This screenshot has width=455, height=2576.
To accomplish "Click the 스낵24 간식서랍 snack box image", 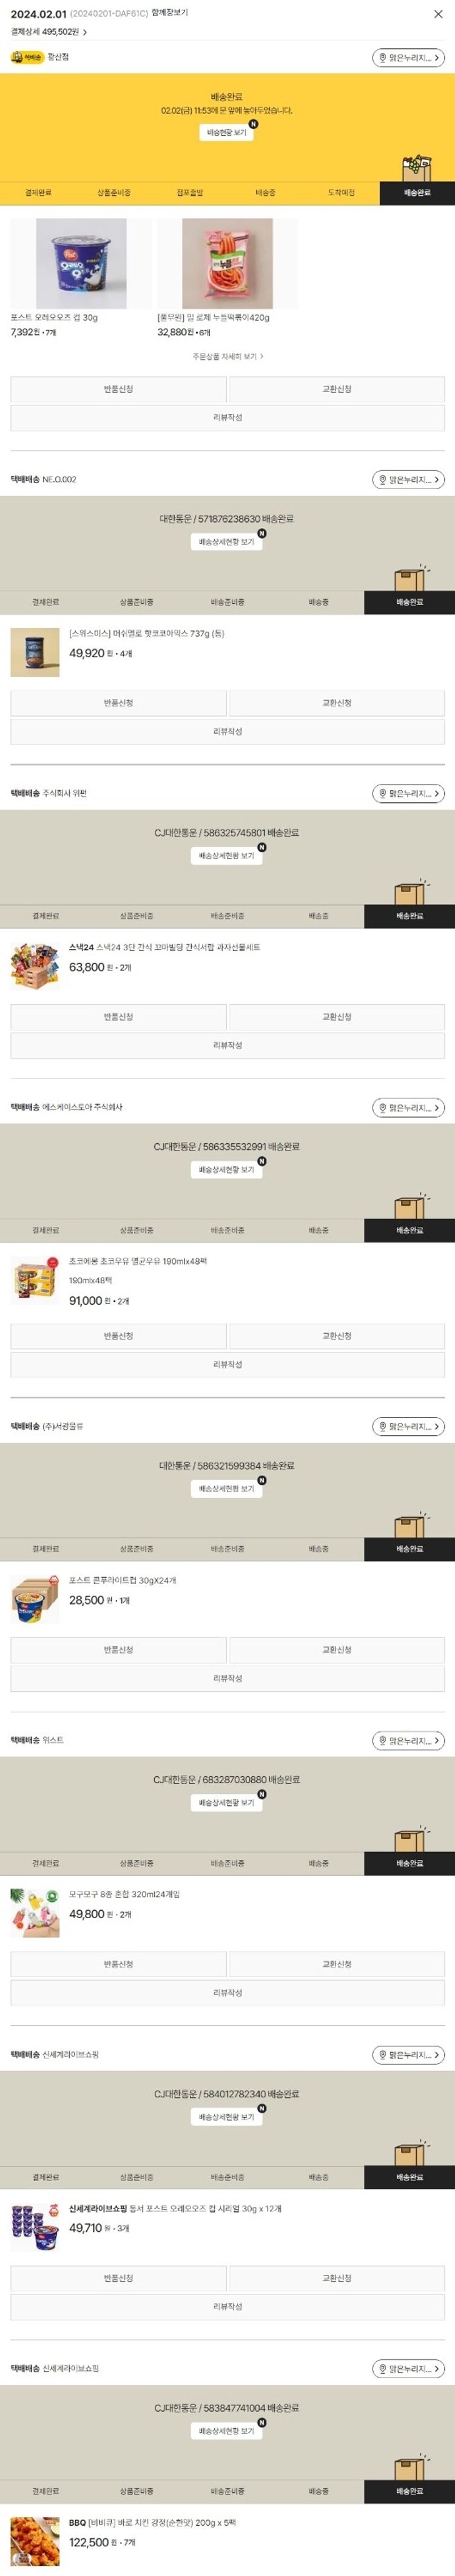I will coord(34,966).
